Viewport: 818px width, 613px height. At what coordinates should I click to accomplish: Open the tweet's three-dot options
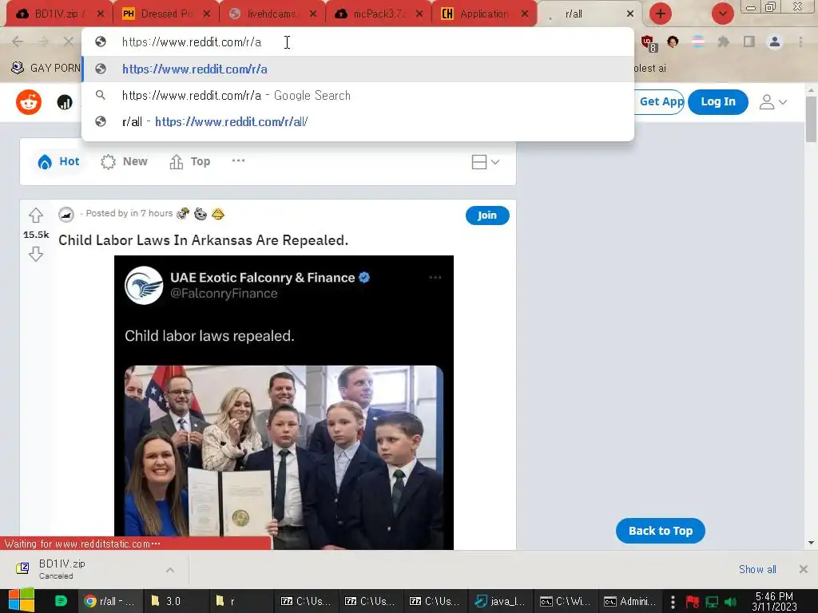point(435,277)
